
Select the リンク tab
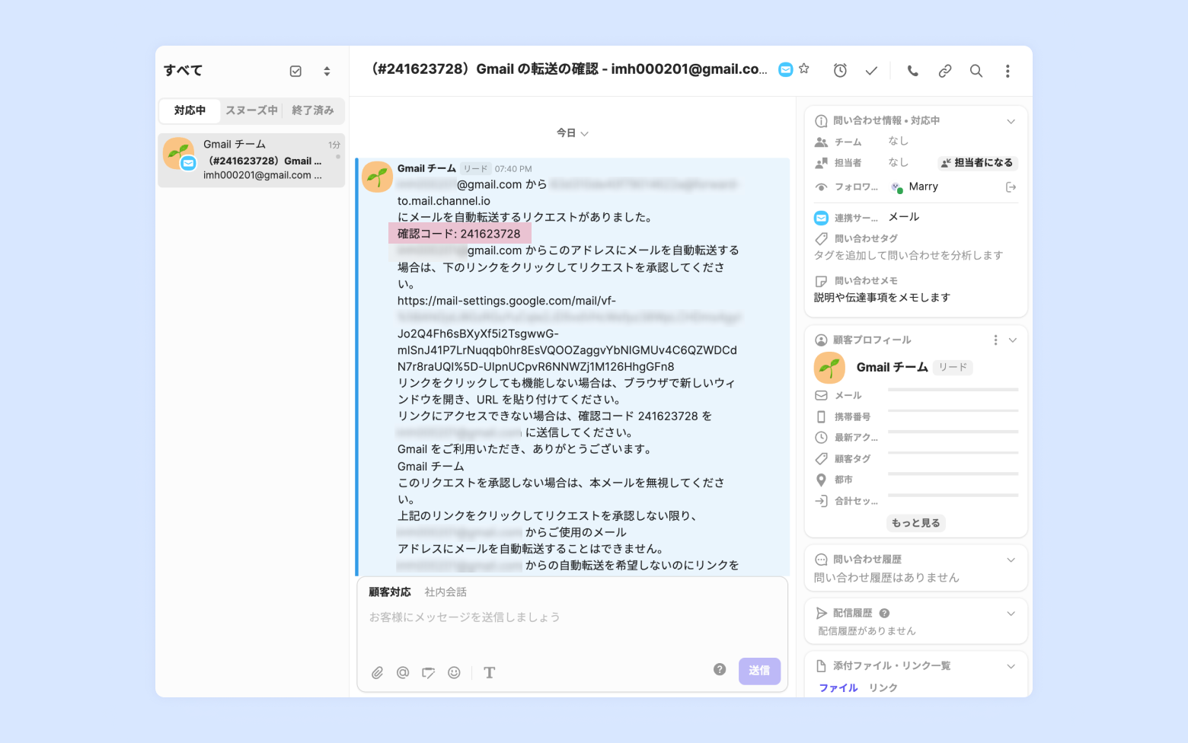click(883, 688)
